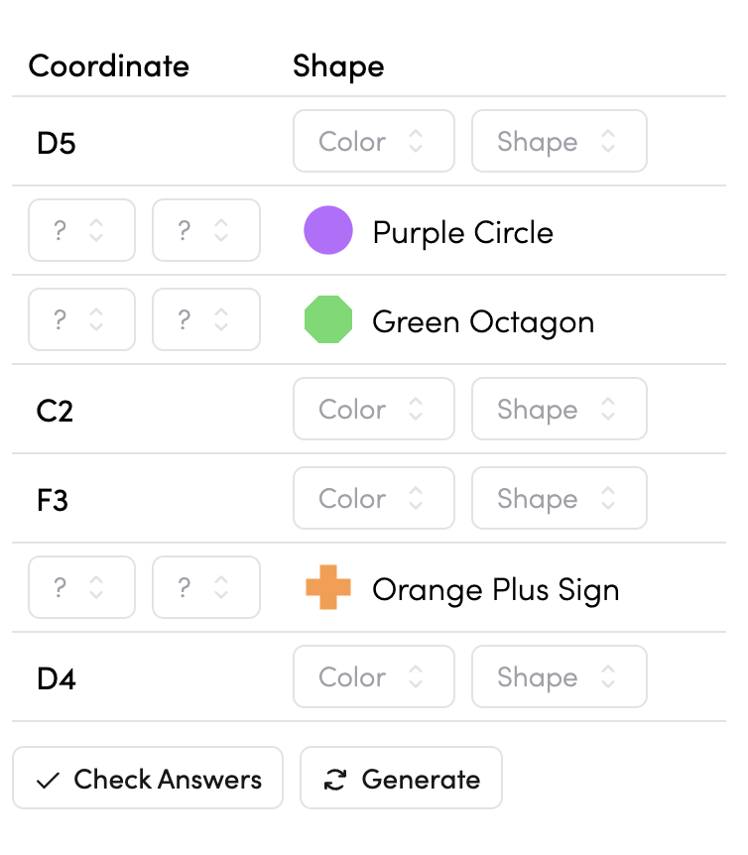Click the green octagon shape icon
This screenshot has height=855, width=748.
tap(328, 320)
